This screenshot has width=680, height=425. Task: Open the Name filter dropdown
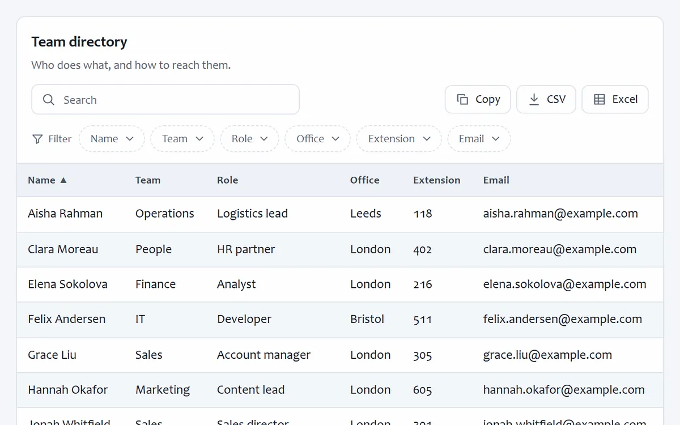[x=112, y=139]
